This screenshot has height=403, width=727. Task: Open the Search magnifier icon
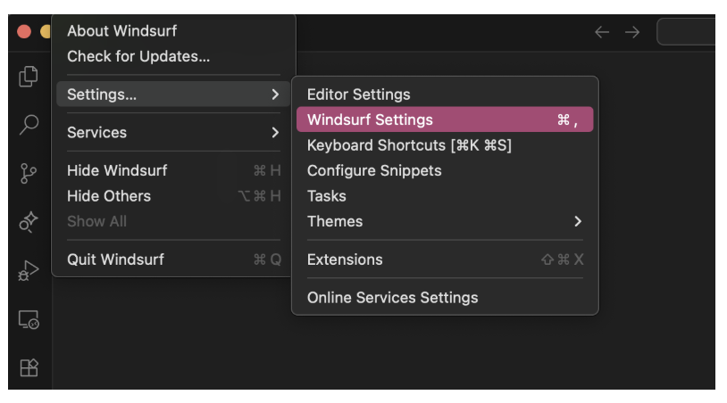point(29,124)
